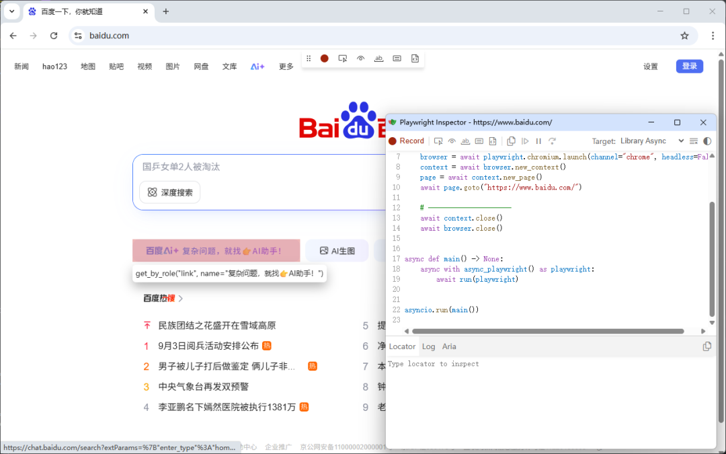The width and height of the screenshot is (726, 454).
Task: Expand 百度热搜 with the chevron
Action: [181, 299]
